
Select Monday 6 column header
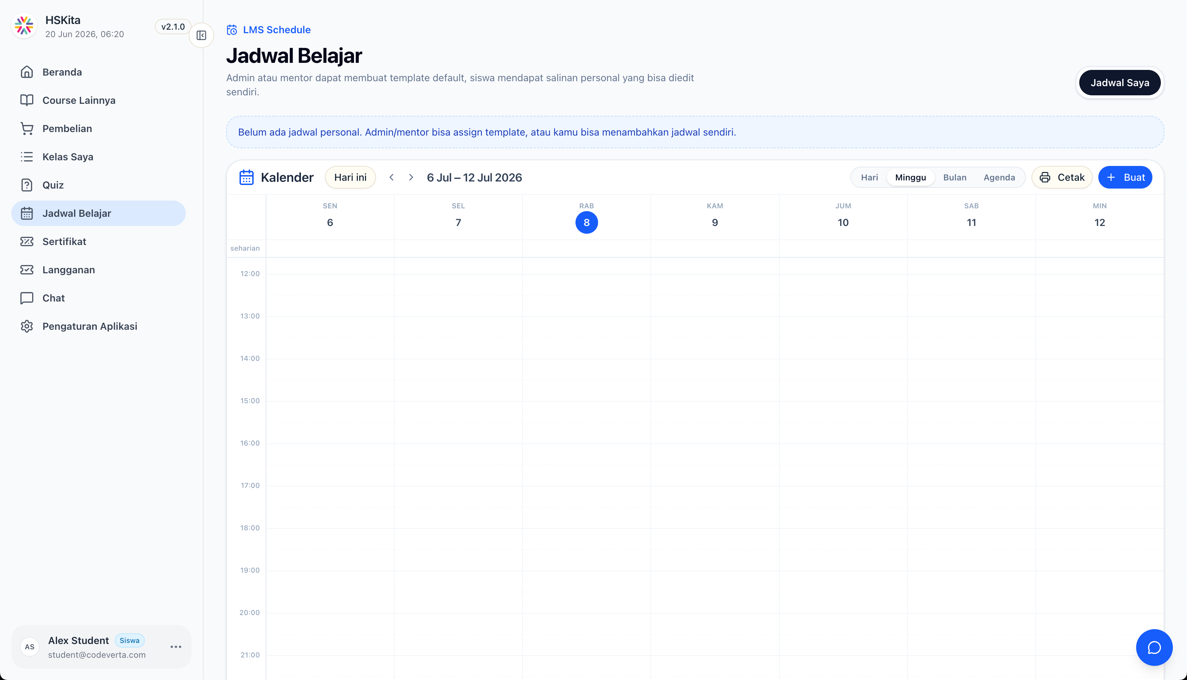330,217
